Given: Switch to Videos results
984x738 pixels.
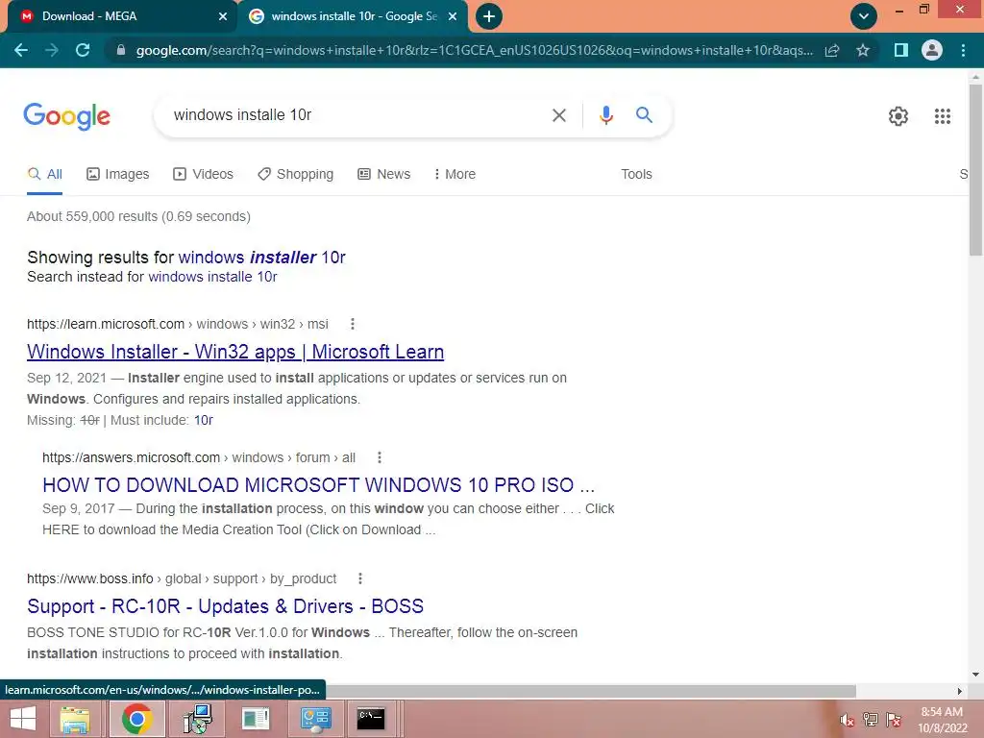Looking at the screenshot, I should 204,174.
